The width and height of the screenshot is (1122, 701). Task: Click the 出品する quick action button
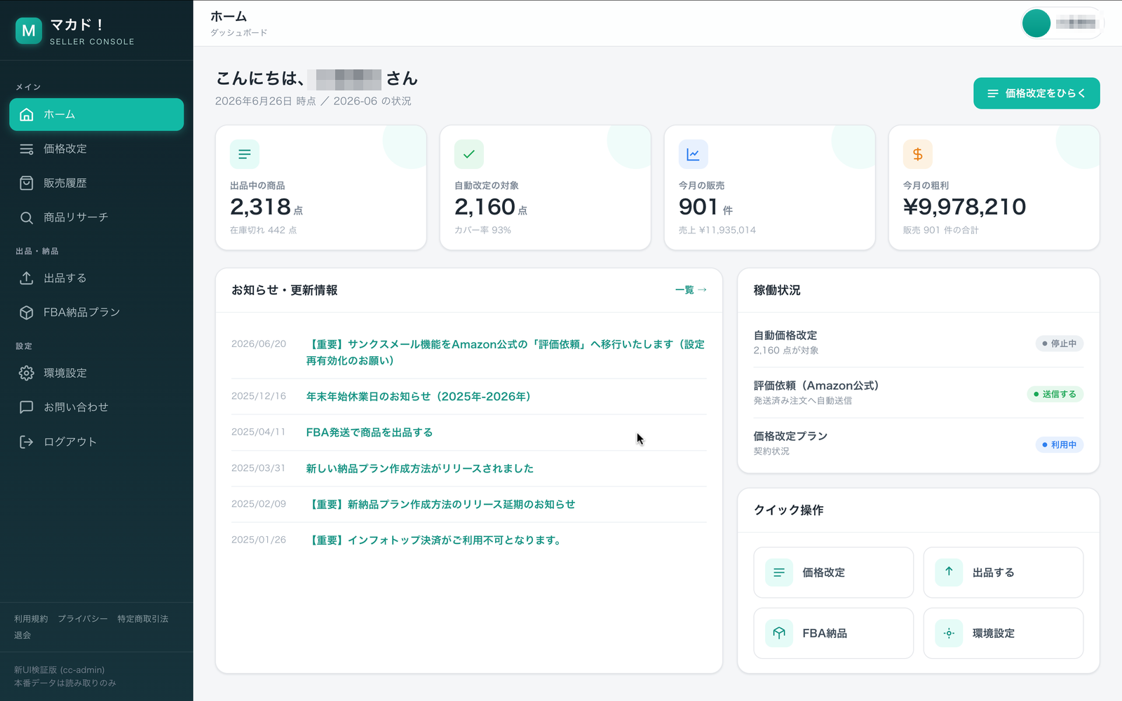coord(1003,573)
